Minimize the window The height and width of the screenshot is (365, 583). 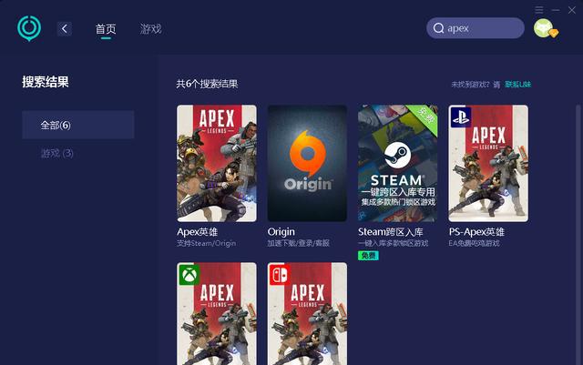556,10
